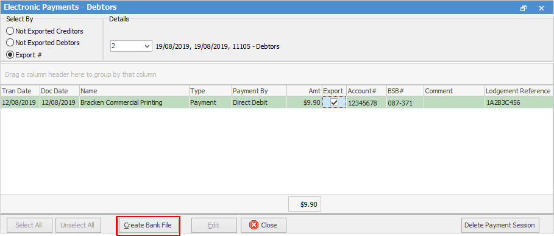Select Not Exported Debtors radio button
Screen dimensions: 554x236
[x=43, y=43]
